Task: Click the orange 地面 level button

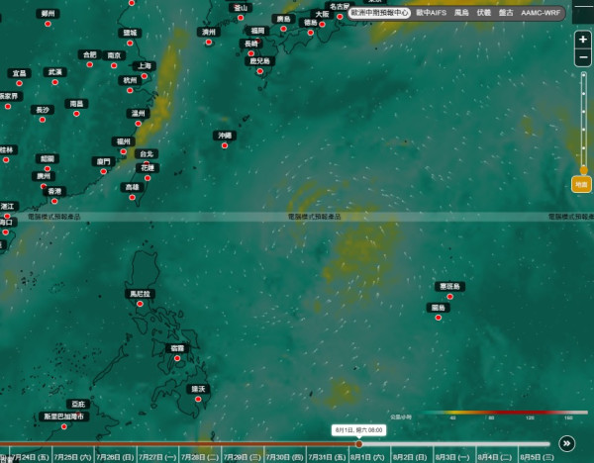Action: click(x=581, y=184)
